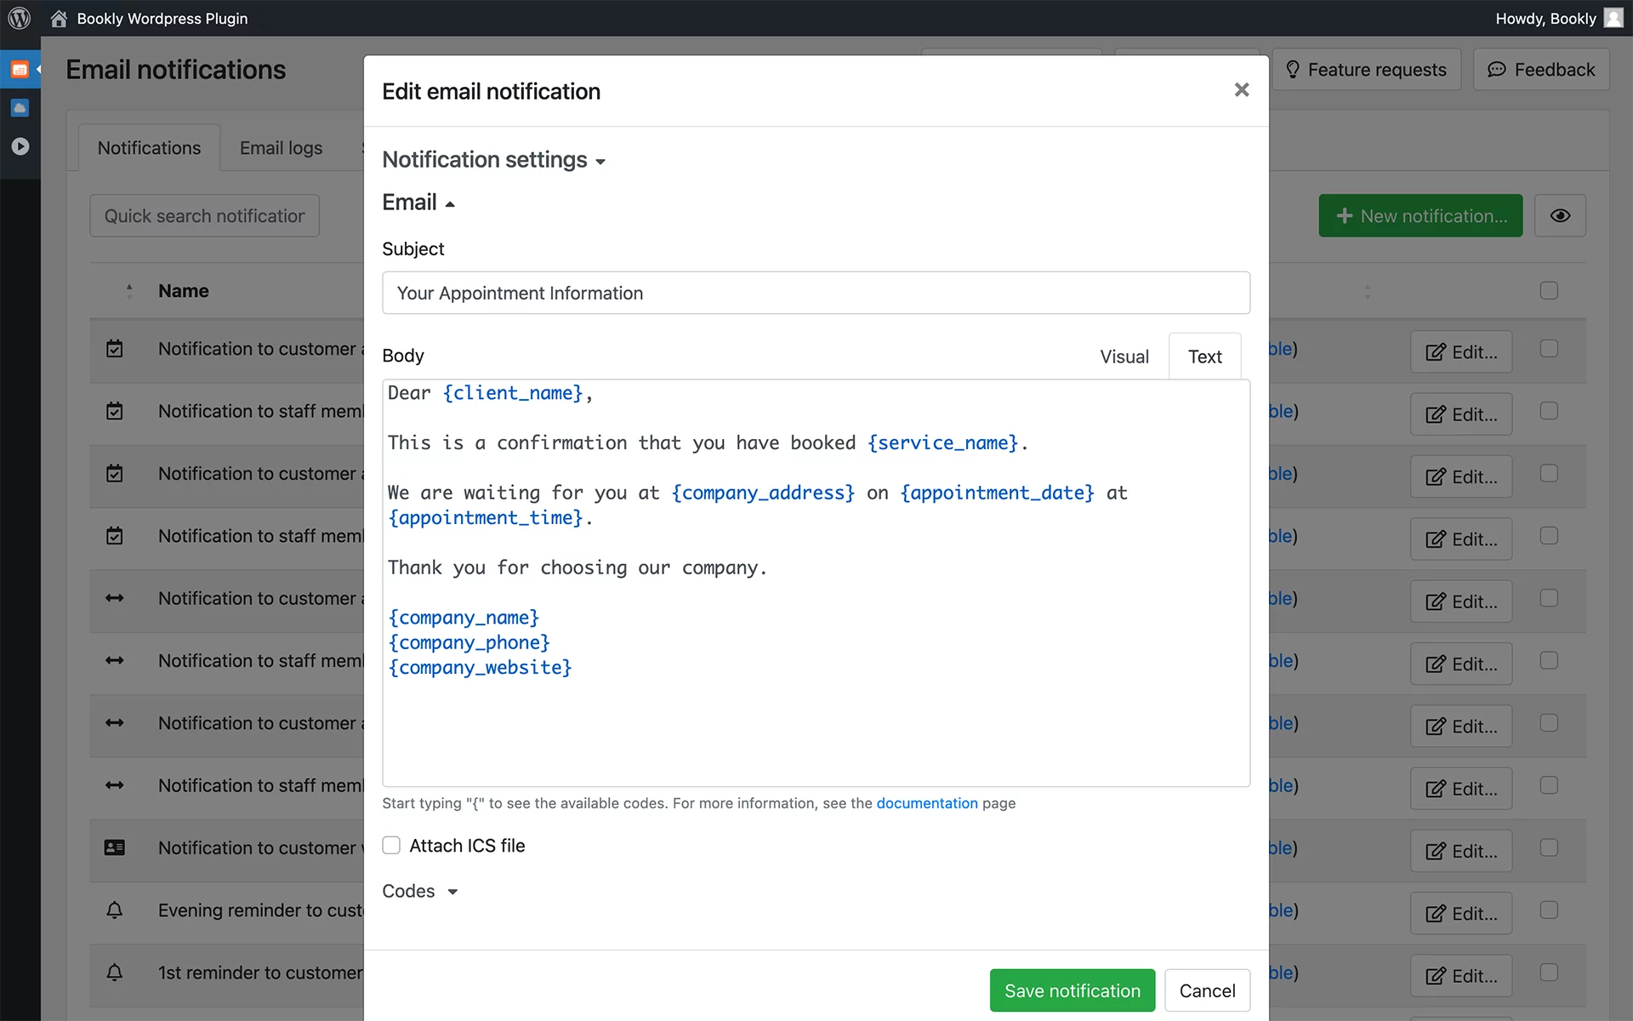Open Feature requests
The image size is (1633, 1021).
1367,70
